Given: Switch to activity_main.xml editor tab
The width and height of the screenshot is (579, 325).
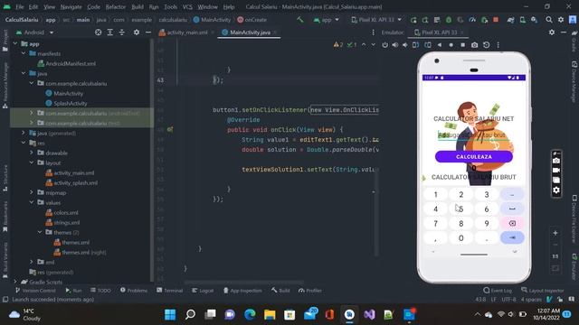Looking at the screenshot, I should 187,32.
